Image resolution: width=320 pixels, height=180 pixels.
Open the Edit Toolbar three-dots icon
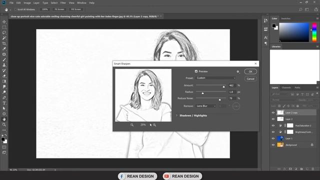click(4, 130)
